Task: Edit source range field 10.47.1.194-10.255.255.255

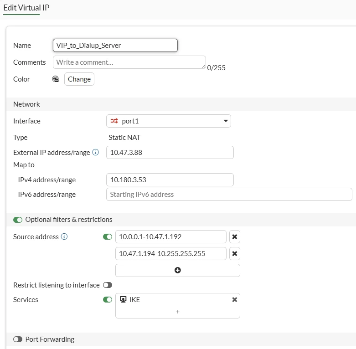Action: point(171,253)
